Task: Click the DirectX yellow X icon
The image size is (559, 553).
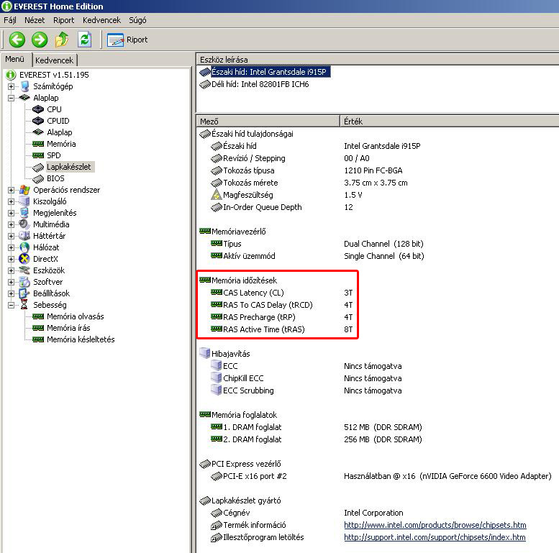Action: coord(24,259)
